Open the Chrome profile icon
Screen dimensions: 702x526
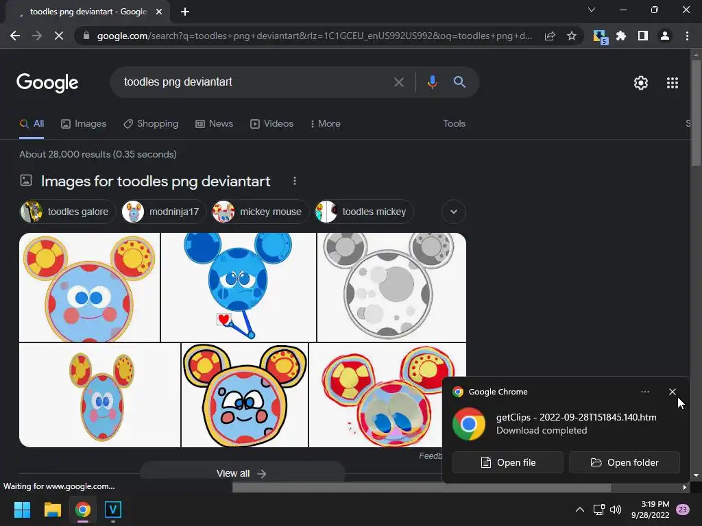click(x=665, y=36)
